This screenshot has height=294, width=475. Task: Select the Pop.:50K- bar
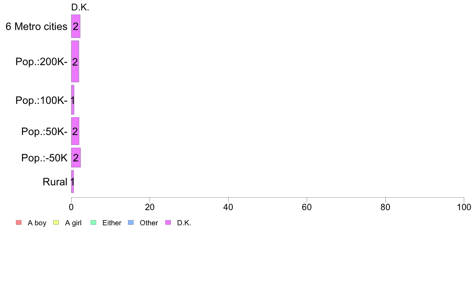(75, 131)
